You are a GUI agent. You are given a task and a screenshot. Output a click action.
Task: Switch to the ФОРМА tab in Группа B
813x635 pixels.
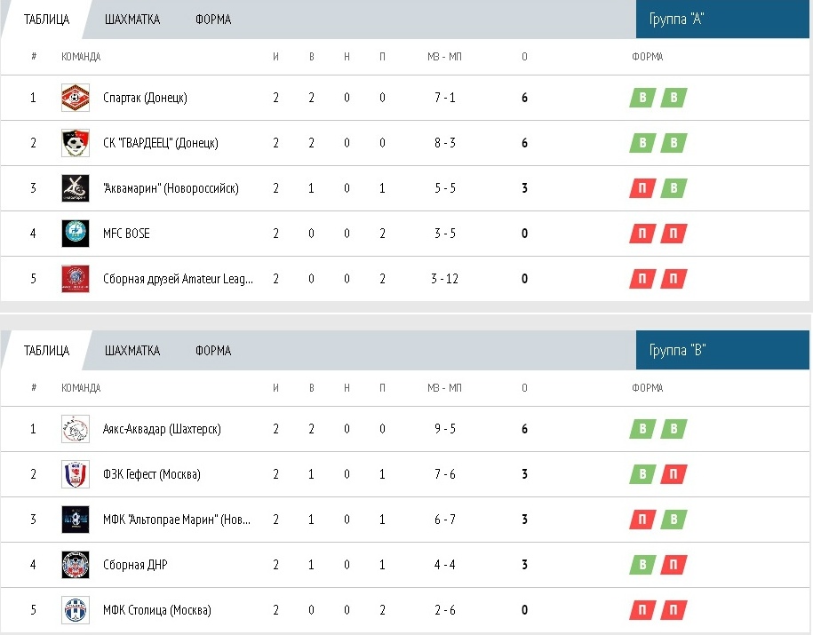(213, 351)
